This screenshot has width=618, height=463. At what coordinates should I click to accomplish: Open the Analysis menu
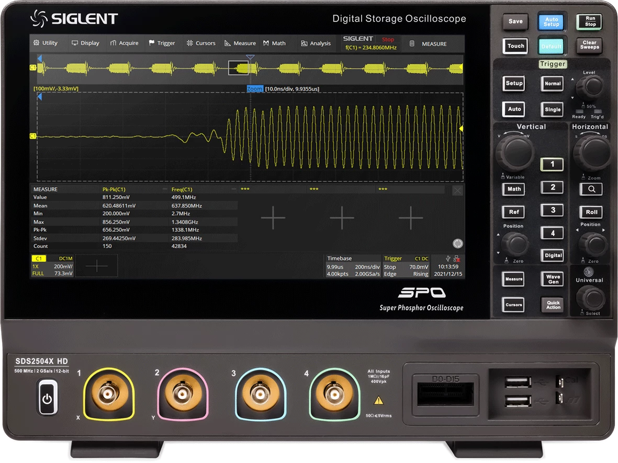click(x=316, y=43)
